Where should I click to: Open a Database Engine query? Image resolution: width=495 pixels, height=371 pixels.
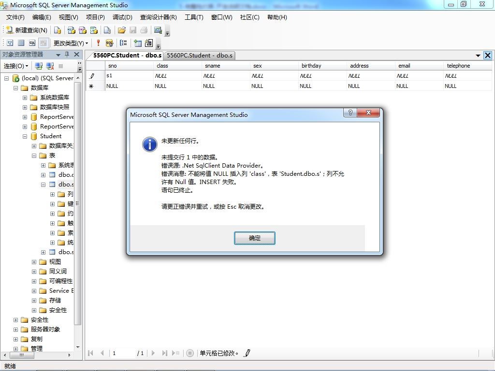(x=58, y=30)
